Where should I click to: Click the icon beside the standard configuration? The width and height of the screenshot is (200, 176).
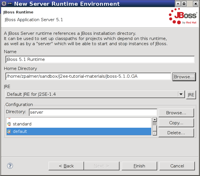(9, 124)
